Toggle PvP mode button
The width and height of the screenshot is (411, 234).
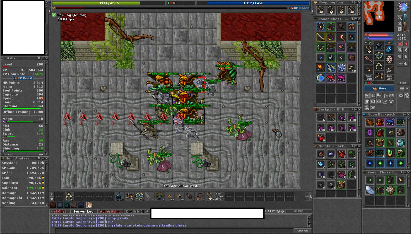pyautogui.click(x=403, y=64)
